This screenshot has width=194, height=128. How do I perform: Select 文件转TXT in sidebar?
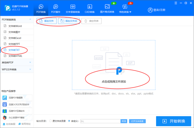(17, 50)
